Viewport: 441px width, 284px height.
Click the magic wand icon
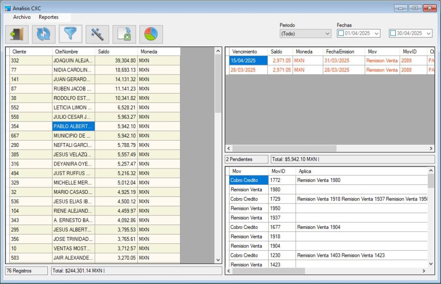point(97,34)
